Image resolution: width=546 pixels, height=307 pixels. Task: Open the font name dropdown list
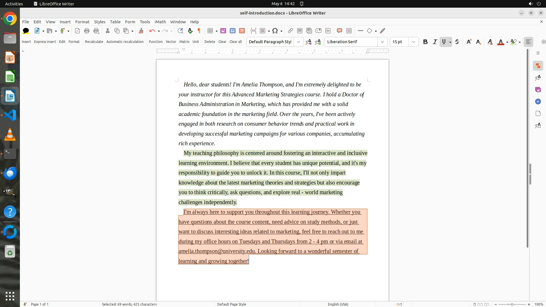(382, 42)
